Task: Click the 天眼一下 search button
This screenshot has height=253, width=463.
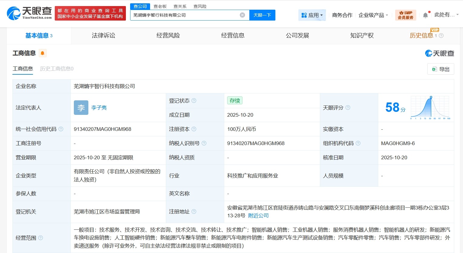Action: tap(262, 15)
